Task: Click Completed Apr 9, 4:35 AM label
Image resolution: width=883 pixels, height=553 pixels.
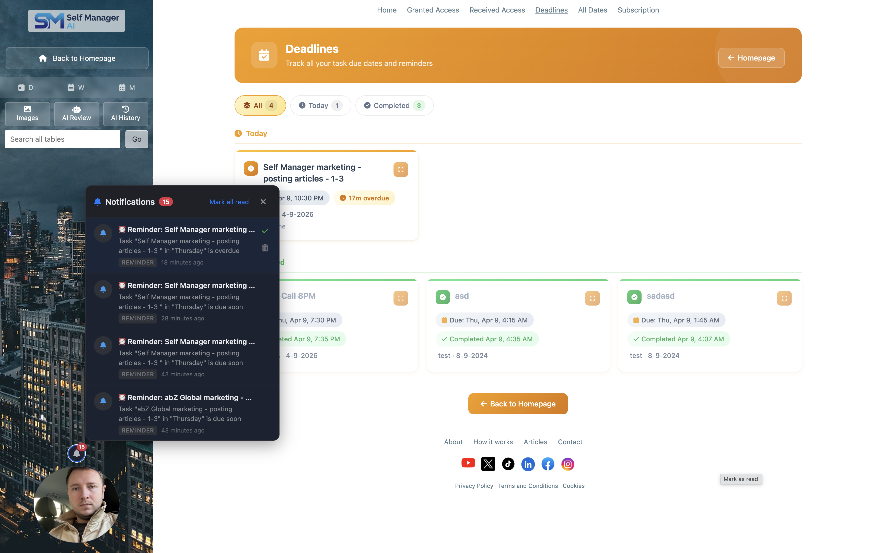Action: [487, 339]
